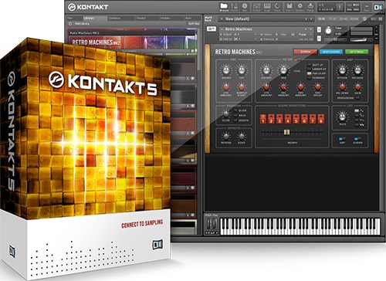Click the refresh icon beside Add Library
The image size is (386, 281).
click(x=70, y=24)
